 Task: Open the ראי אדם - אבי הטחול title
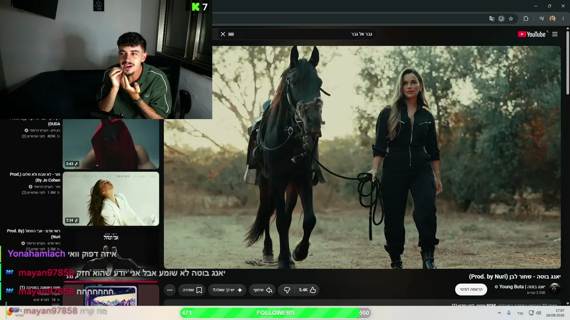(33, 234)
